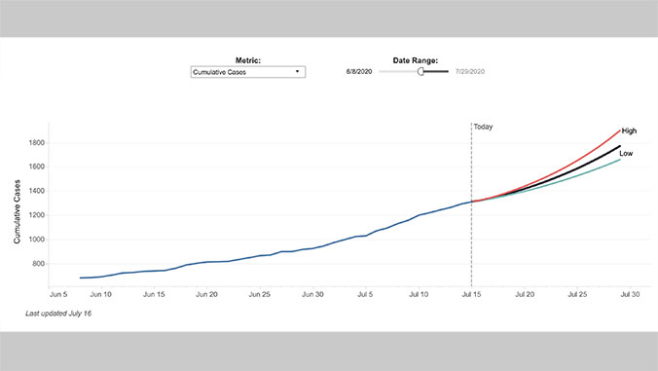Screen dimensions: 658x371
Task: Click the Low projection line label
Action: coord(626,154)
